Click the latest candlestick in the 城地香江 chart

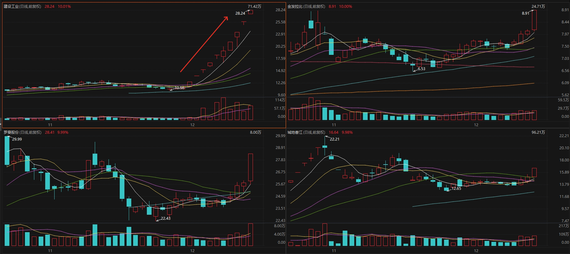pyautogui.click(x=534, y=173)
